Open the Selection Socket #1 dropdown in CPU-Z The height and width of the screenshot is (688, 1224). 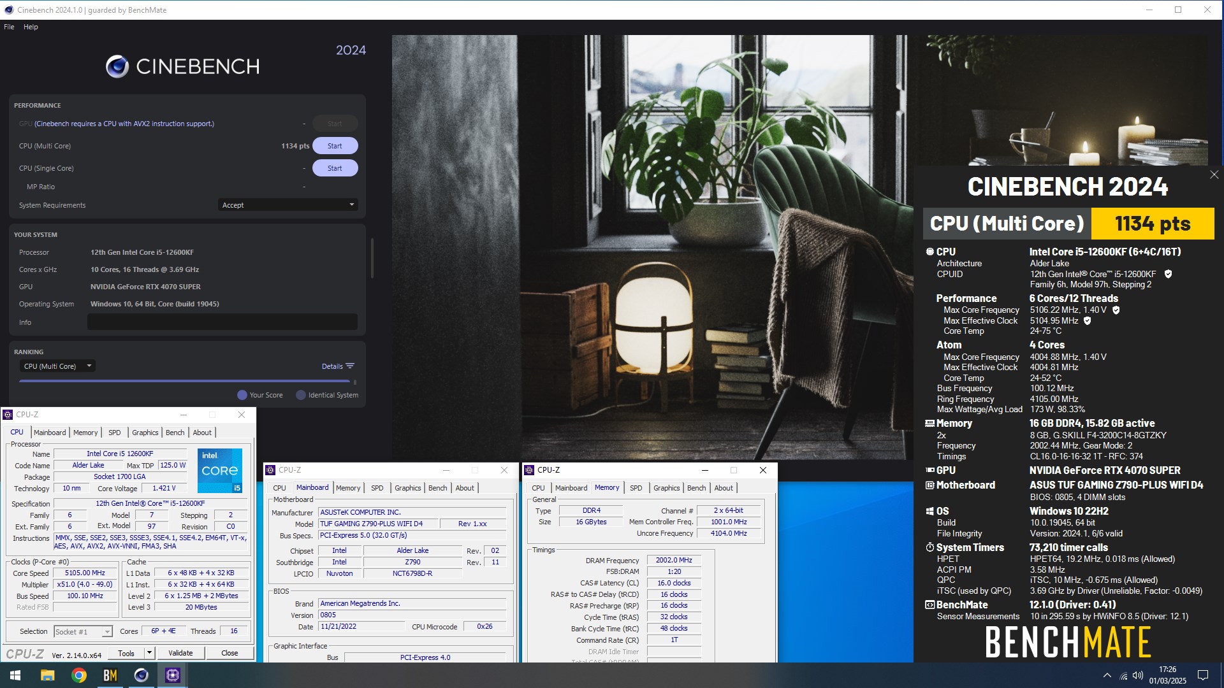pos(83,632)
